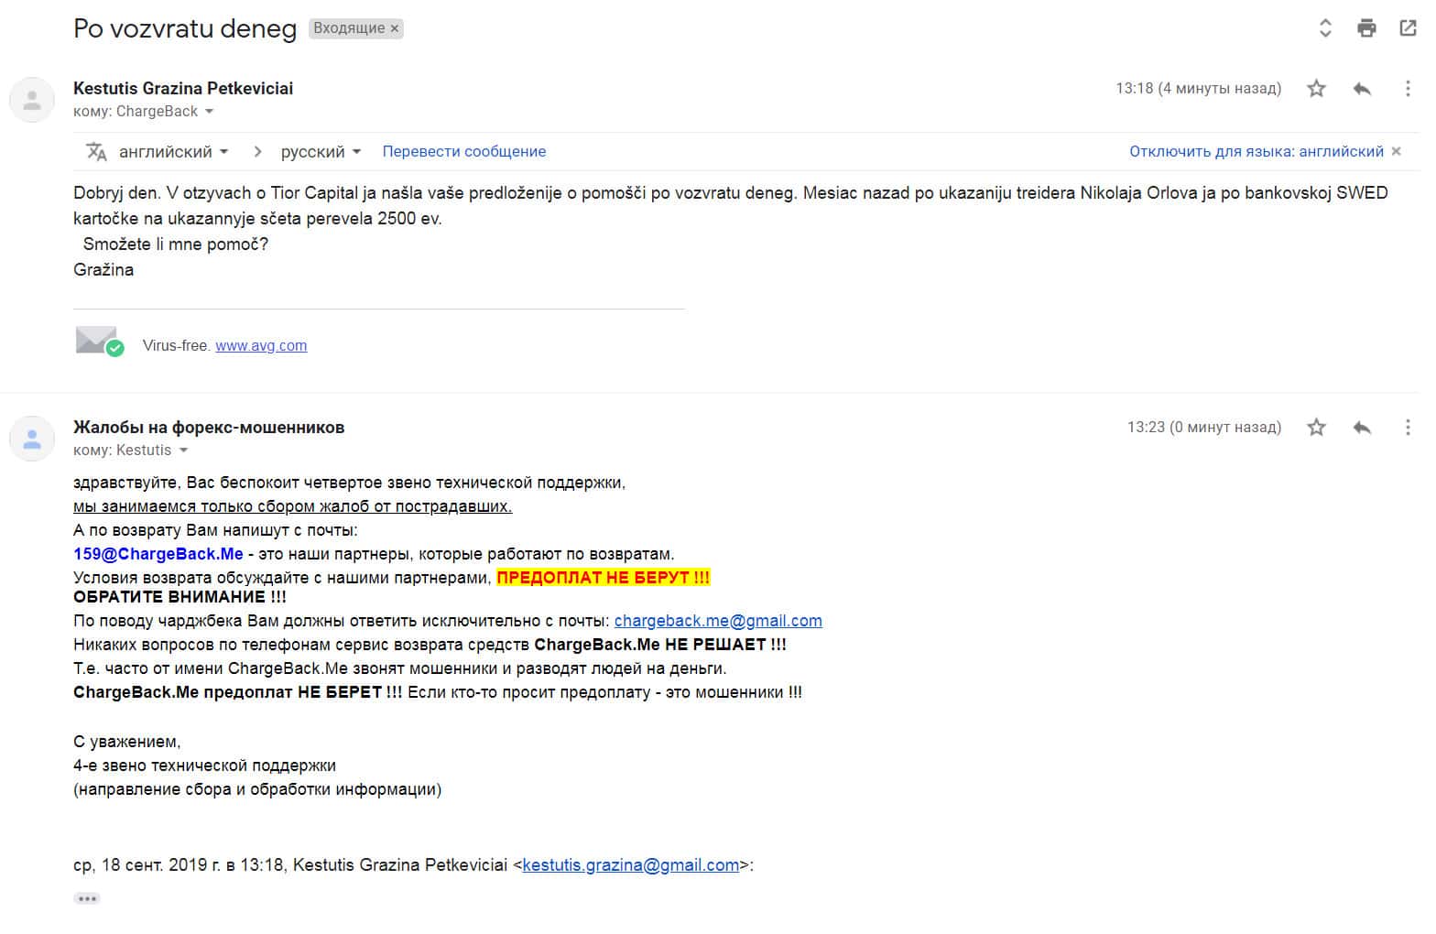1436x934 pixels.
Task: Open target language dropdown русский
Action: click(x=321, y=152)
